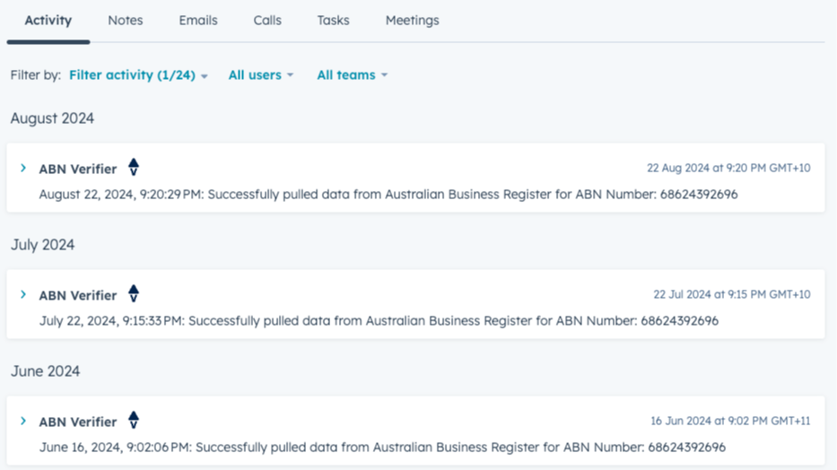Open the All teams dropdown
This screenshot has height=470, width=837.
pos(352,75)
